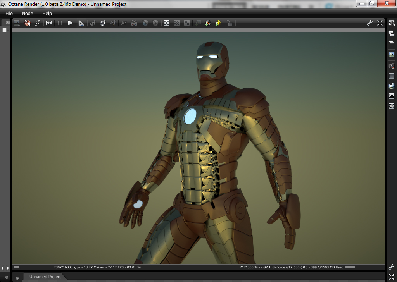Click the bottom-left corner dot button
The width and height of the screenshot is (397, 282).
7,277
